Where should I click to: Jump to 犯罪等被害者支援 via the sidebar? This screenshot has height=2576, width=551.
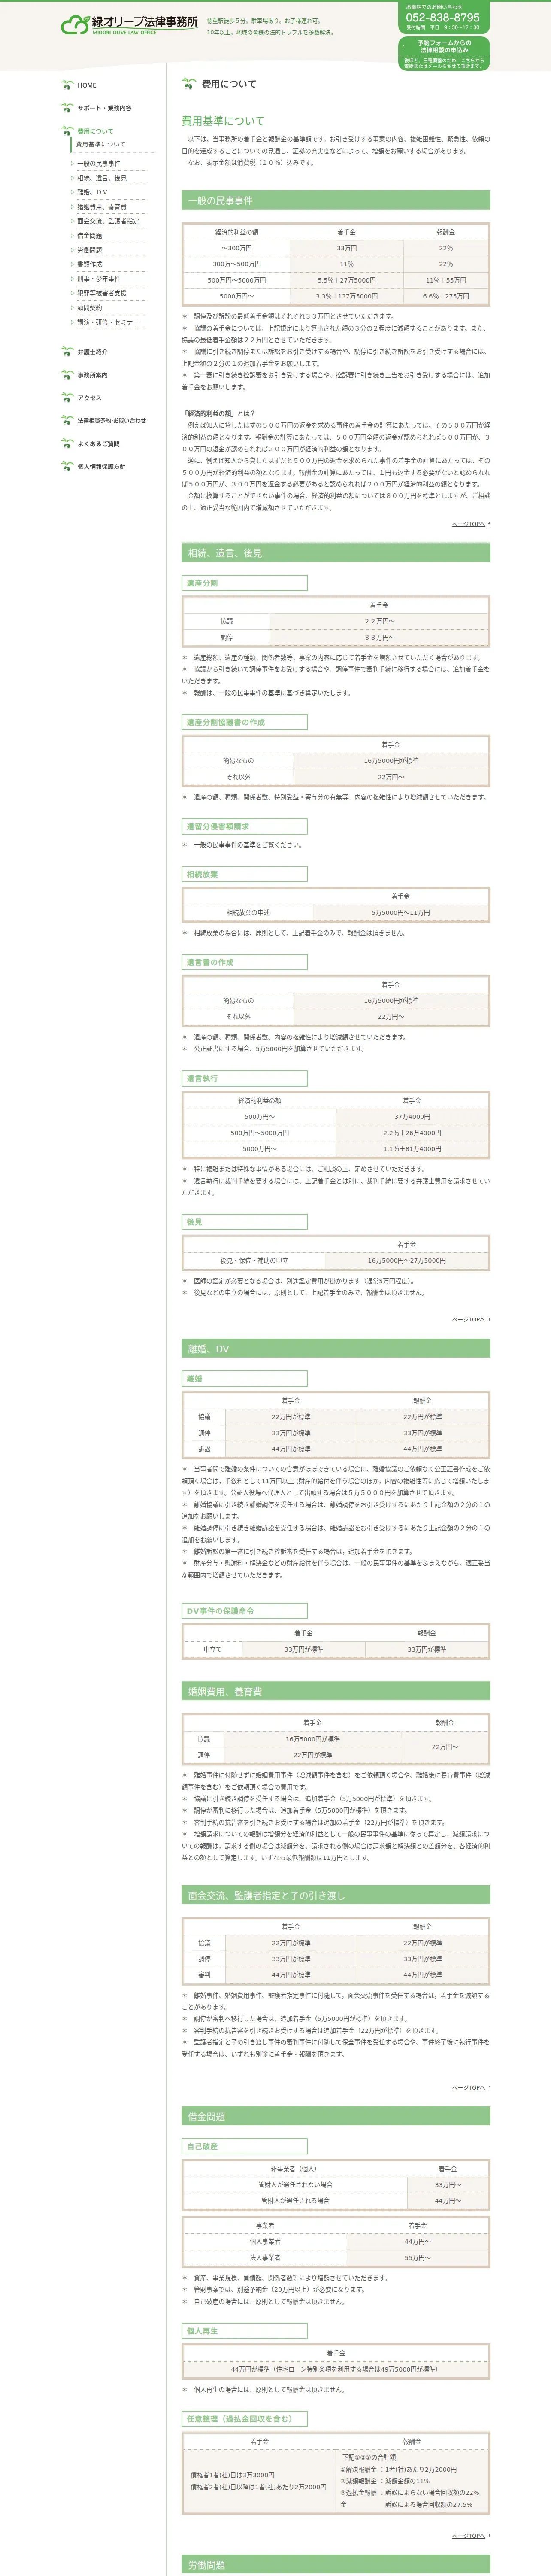102,293
